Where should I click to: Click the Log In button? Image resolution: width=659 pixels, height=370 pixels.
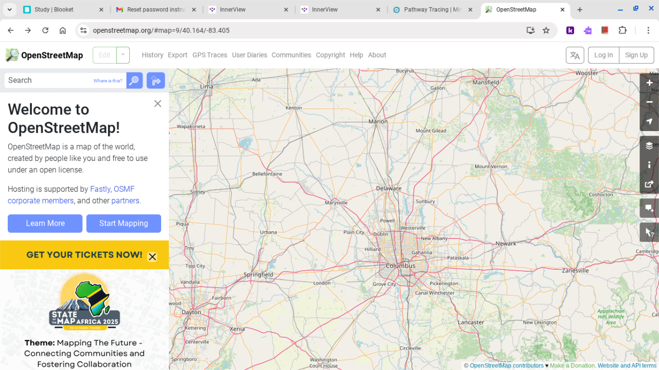click(603, 55)
